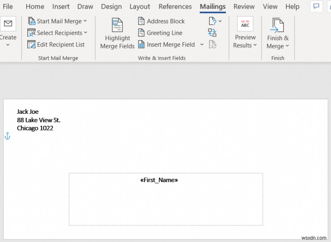
Task: Click the anchor symbol in the margin
Action: (x=7, y=136)
